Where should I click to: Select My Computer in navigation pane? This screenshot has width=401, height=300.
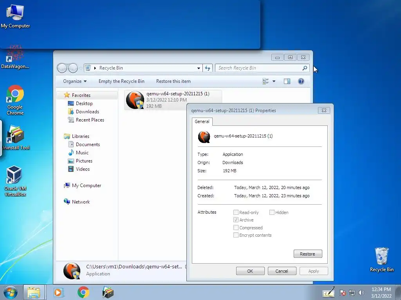87,186
